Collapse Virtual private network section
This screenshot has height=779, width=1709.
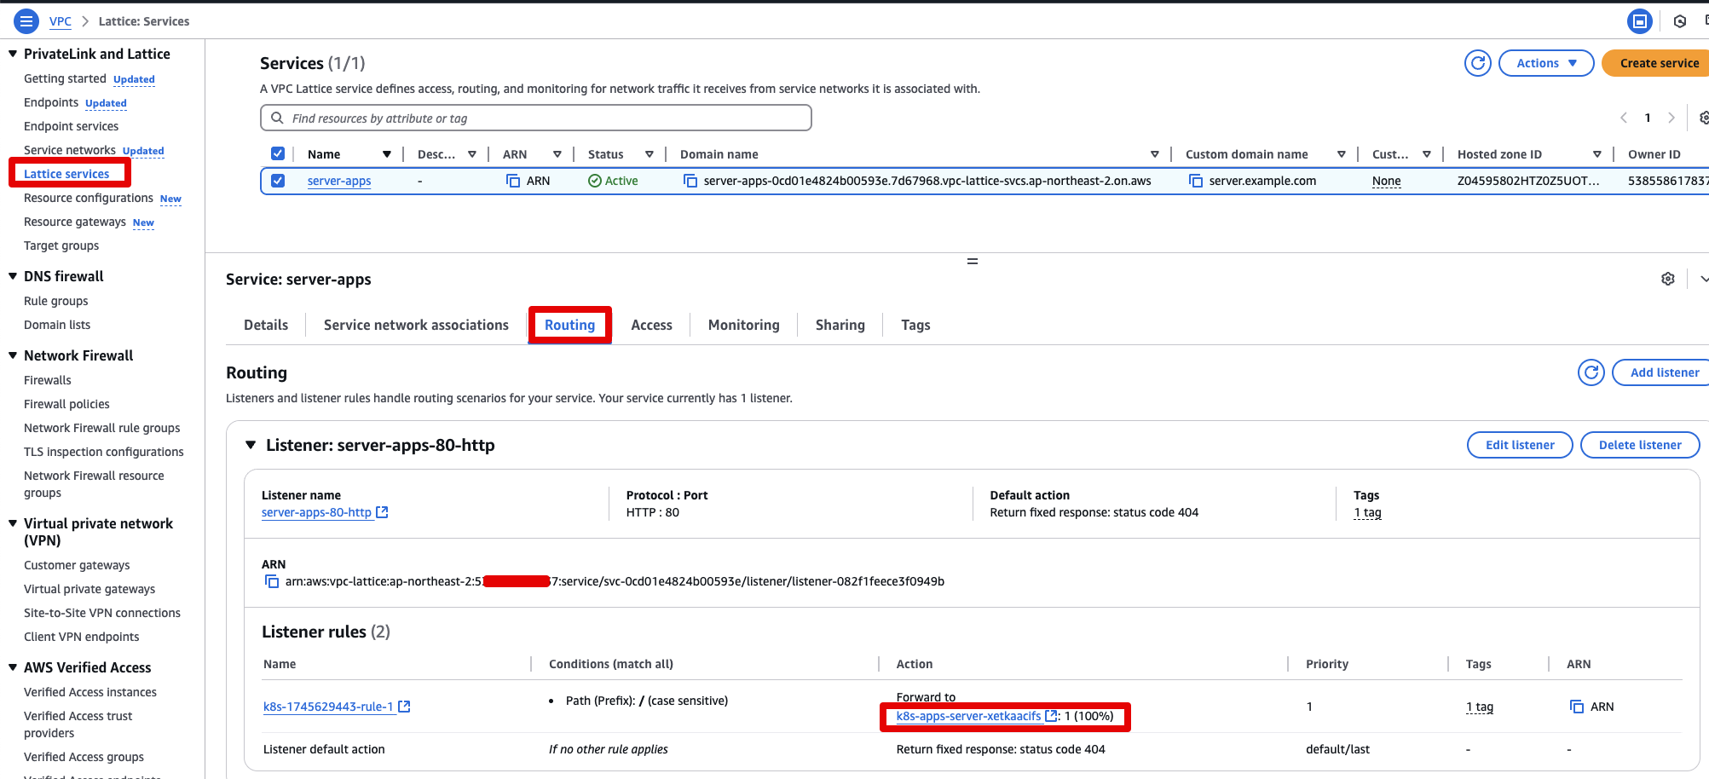click(13, 523)
